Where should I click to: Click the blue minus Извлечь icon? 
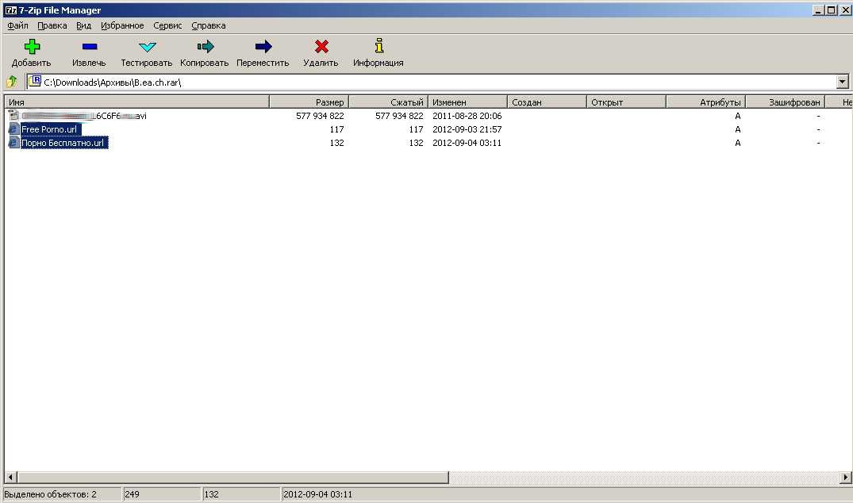click(89, 47)
